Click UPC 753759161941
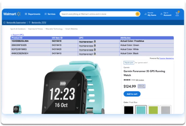 (x=86, y=42)
